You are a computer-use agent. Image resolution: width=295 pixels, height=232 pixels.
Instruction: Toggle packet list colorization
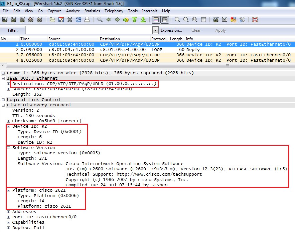(x=156, y=20)
